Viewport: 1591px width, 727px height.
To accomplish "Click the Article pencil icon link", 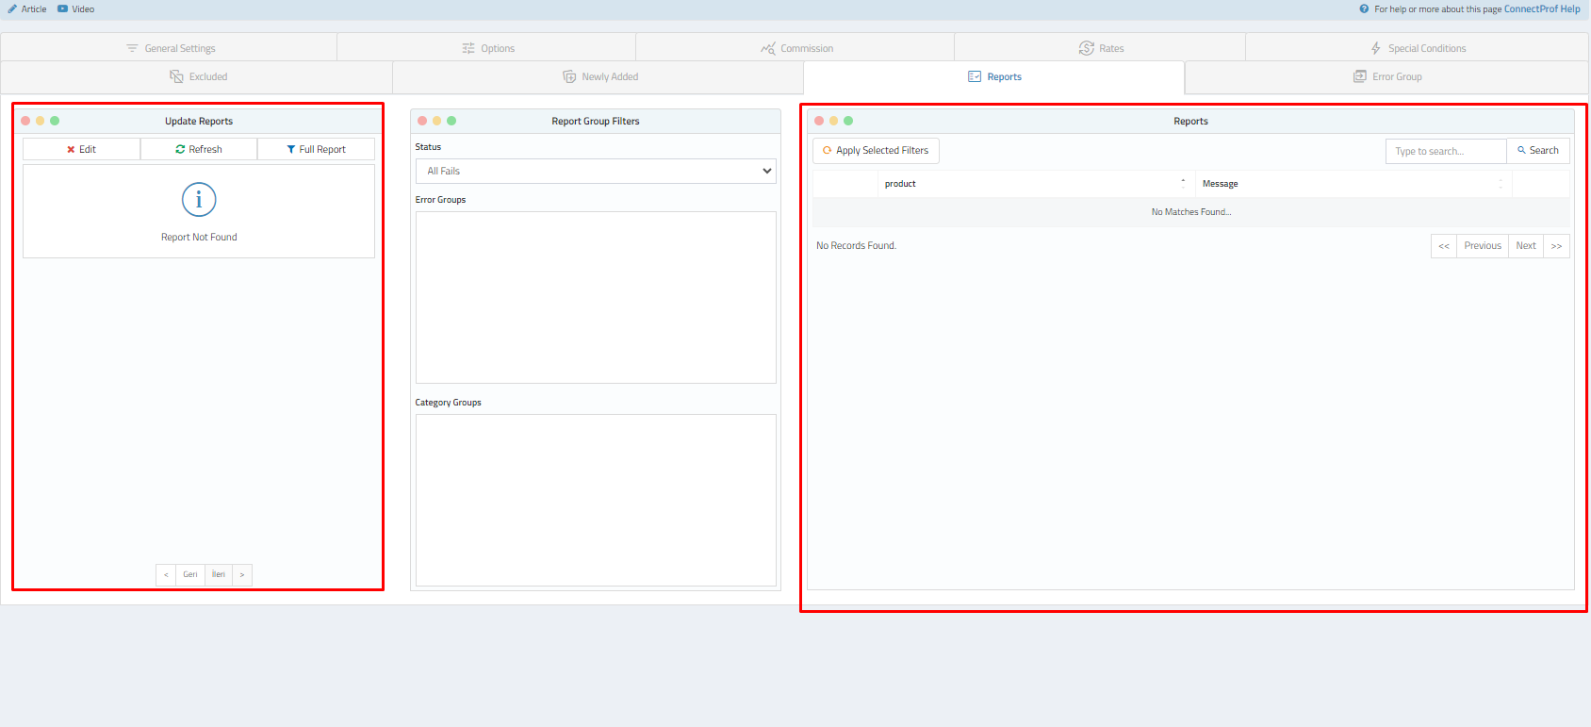I will click(13, 9).
